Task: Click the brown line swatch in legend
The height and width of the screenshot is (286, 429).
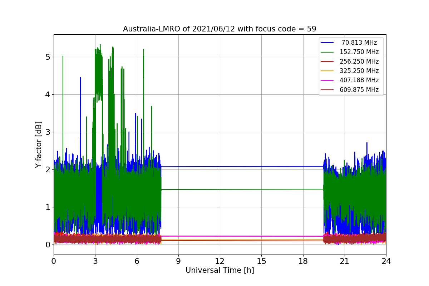Action: pos(327,90)
